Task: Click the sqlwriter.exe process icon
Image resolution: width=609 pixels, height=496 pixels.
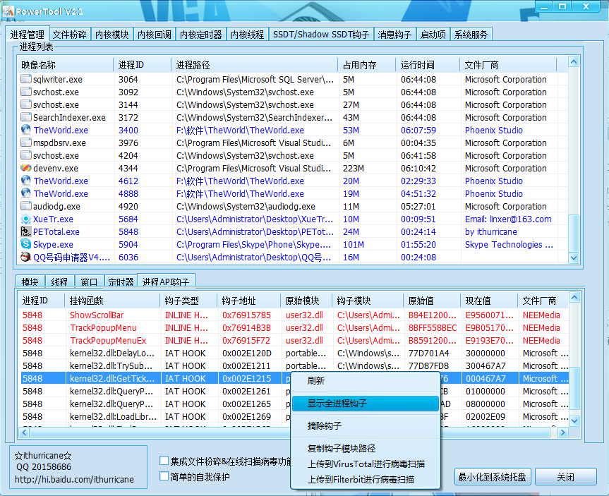Action: click(x=25, y=79)
